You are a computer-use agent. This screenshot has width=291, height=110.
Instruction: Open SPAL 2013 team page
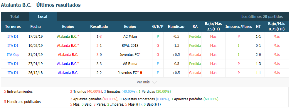[x=130, y=45]
